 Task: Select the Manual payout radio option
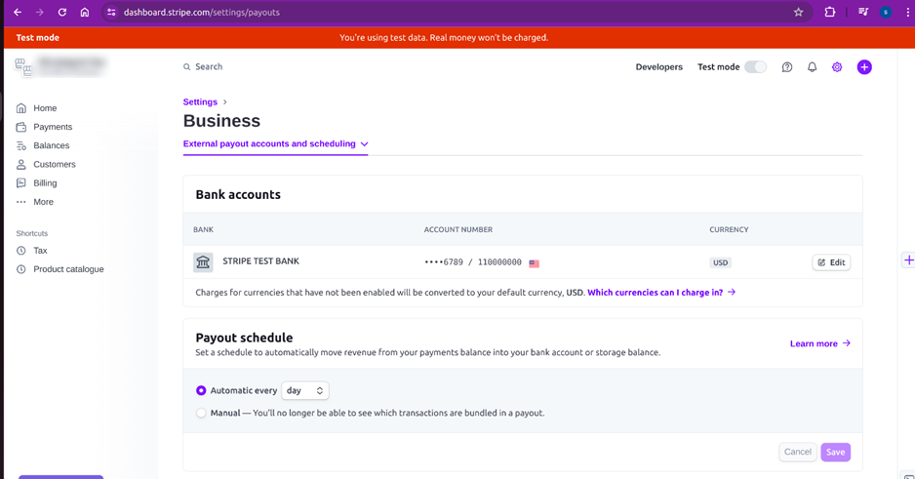(201, 413)
